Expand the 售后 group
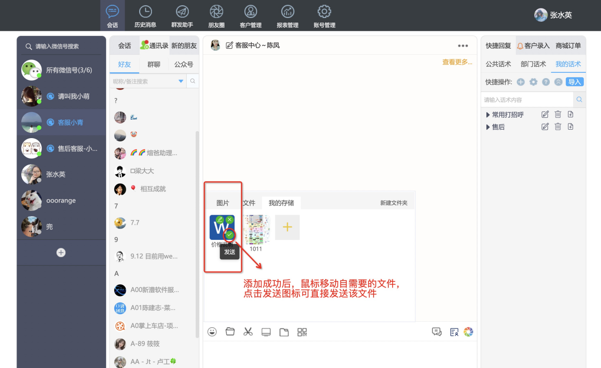The height and width of the screenshot is (368, 601). pyautogui.click(x=488, y=127)
